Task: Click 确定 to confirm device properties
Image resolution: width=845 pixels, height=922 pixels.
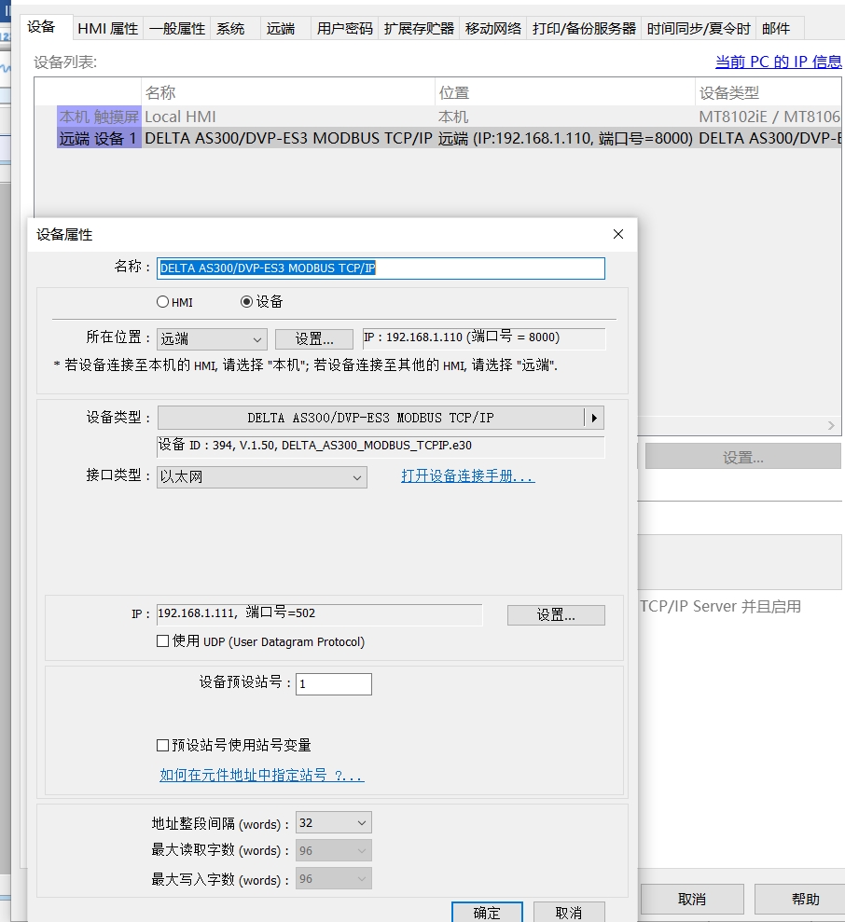Action: pyautogui.click(x=487, y=912)
